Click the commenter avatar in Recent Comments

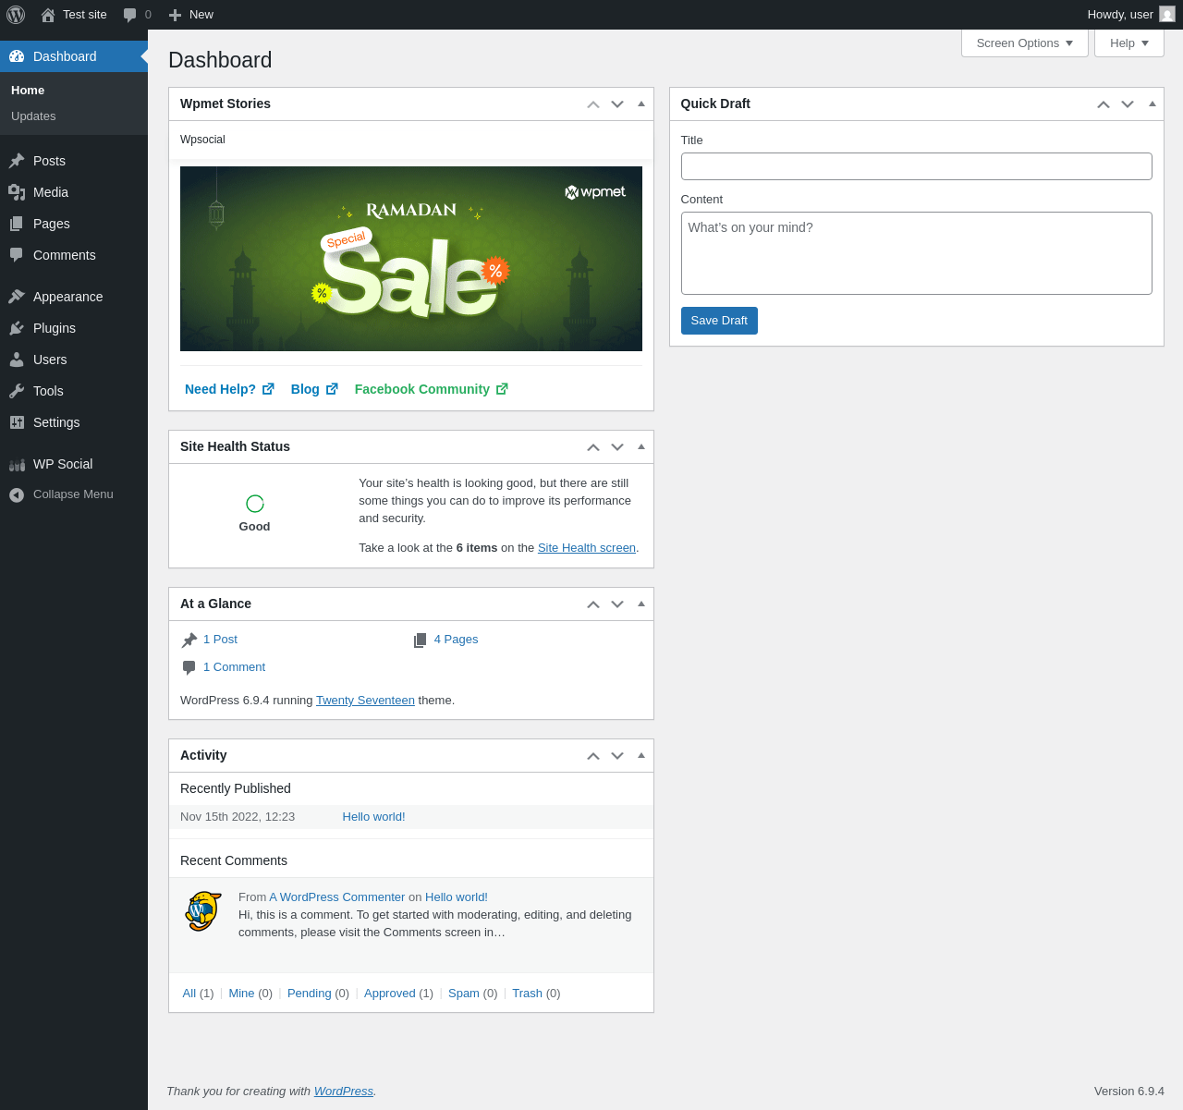(203, 911)
